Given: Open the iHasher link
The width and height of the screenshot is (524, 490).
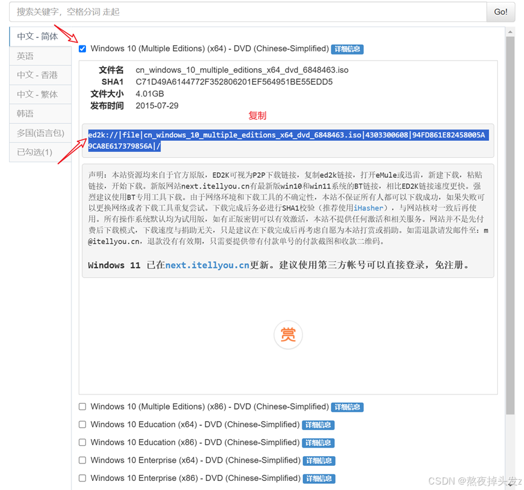Looking at the screenshot, I should 368,208.
